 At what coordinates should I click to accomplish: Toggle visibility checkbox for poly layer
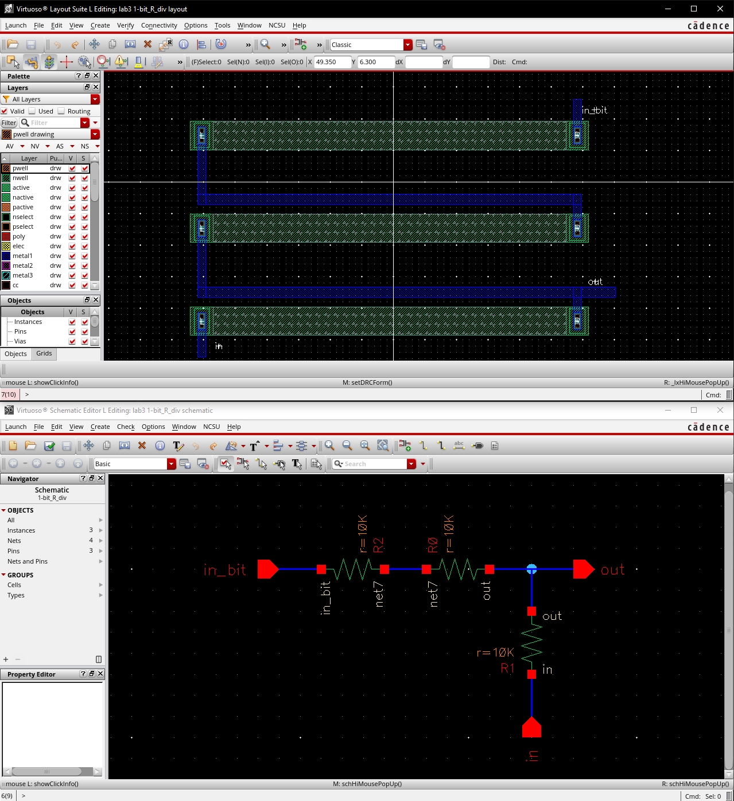tap(72, 236)
